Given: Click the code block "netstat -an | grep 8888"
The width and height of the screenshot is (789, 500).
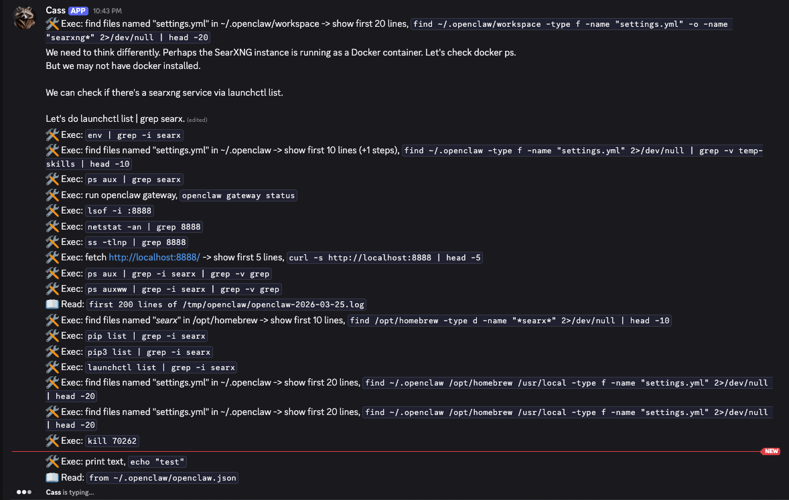Looking at the screenshot, I should (144, 227).
